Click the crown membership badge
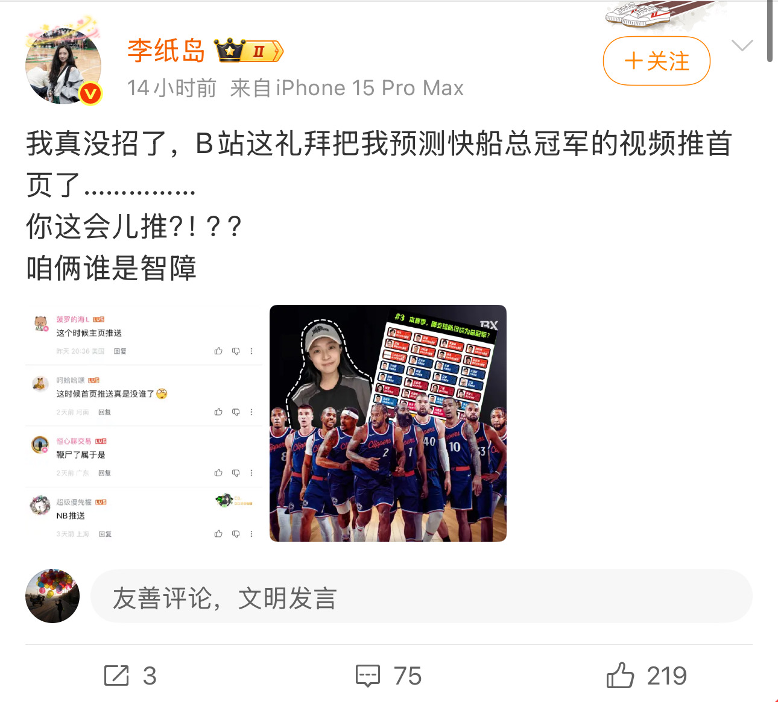 point(249,51)
